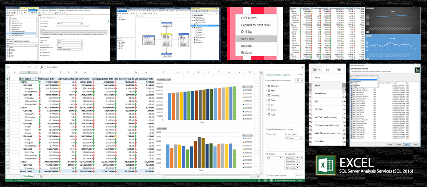
Task: Tick the Defer Layout Update checkbox
Action: [266, 175]
